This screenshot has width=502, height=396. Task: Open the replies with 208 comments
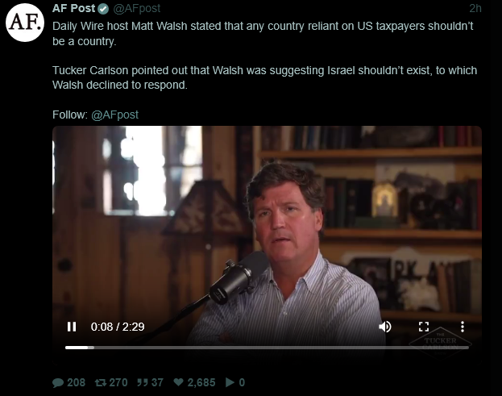[x=68, y=382]
